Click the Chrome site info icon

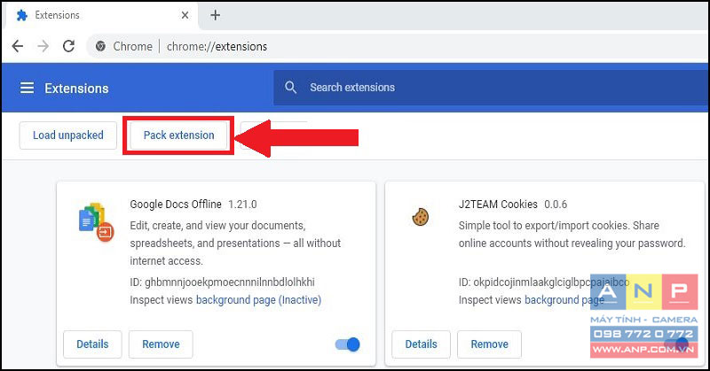pyautogui.click(x=100, y=46)
